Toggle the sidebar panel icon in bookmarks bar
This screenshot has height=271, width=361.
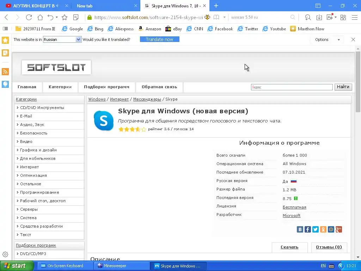click(5, 29)
